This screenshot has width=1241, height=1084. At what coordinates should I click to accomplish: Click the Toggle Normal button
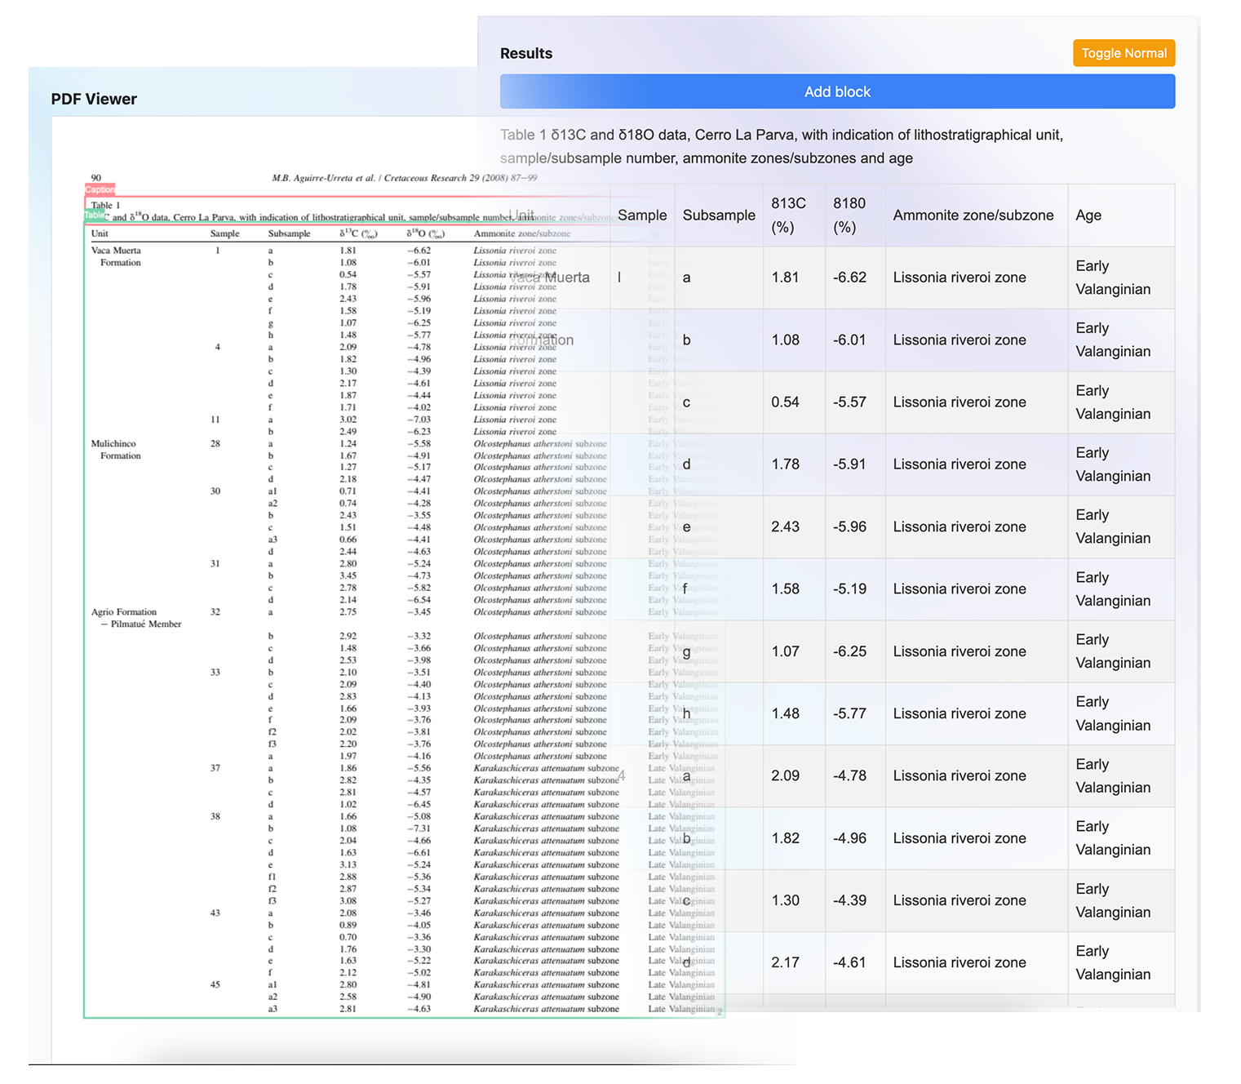(x=1124, y=53)
